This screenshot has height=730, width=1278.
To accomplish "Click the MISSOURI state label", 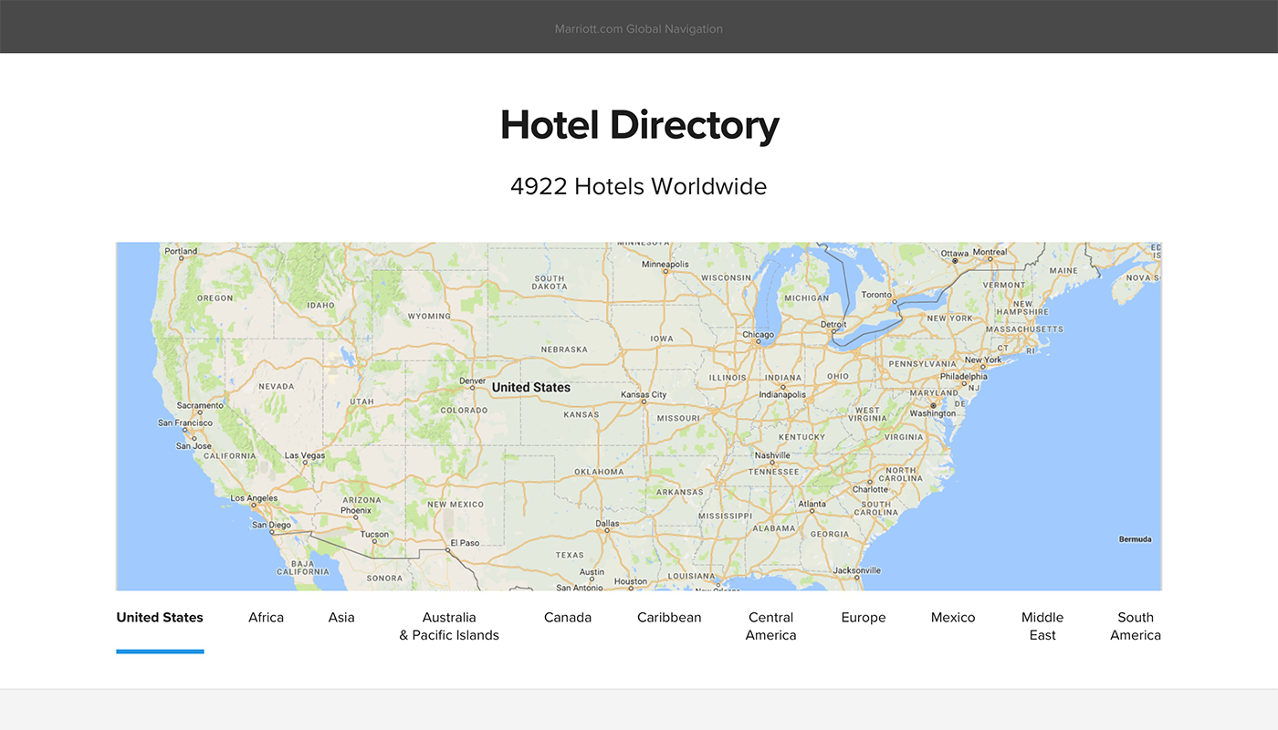I will 678,419.
